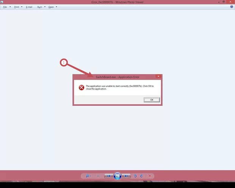Close the SwitchBoard.exe Application Error dialog
Viewport: 235px width, 188px height.
(158, 76)
